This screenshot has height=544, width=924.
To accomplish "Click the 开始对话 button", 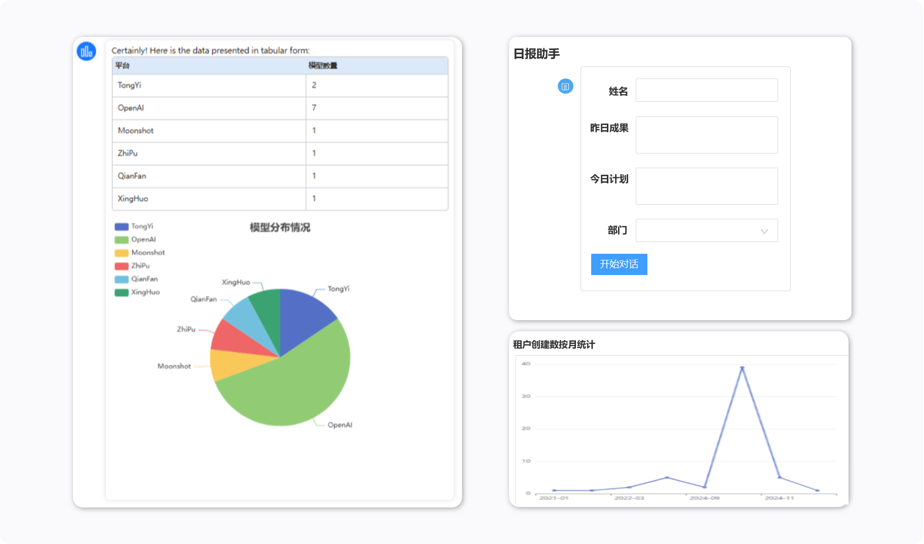I will [619, 264].
